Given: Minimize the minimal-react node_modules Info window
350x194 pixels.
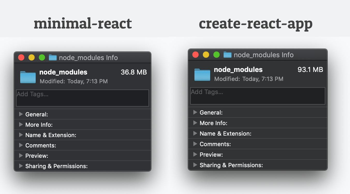Looking at the screenshot, I should [32, 57].
